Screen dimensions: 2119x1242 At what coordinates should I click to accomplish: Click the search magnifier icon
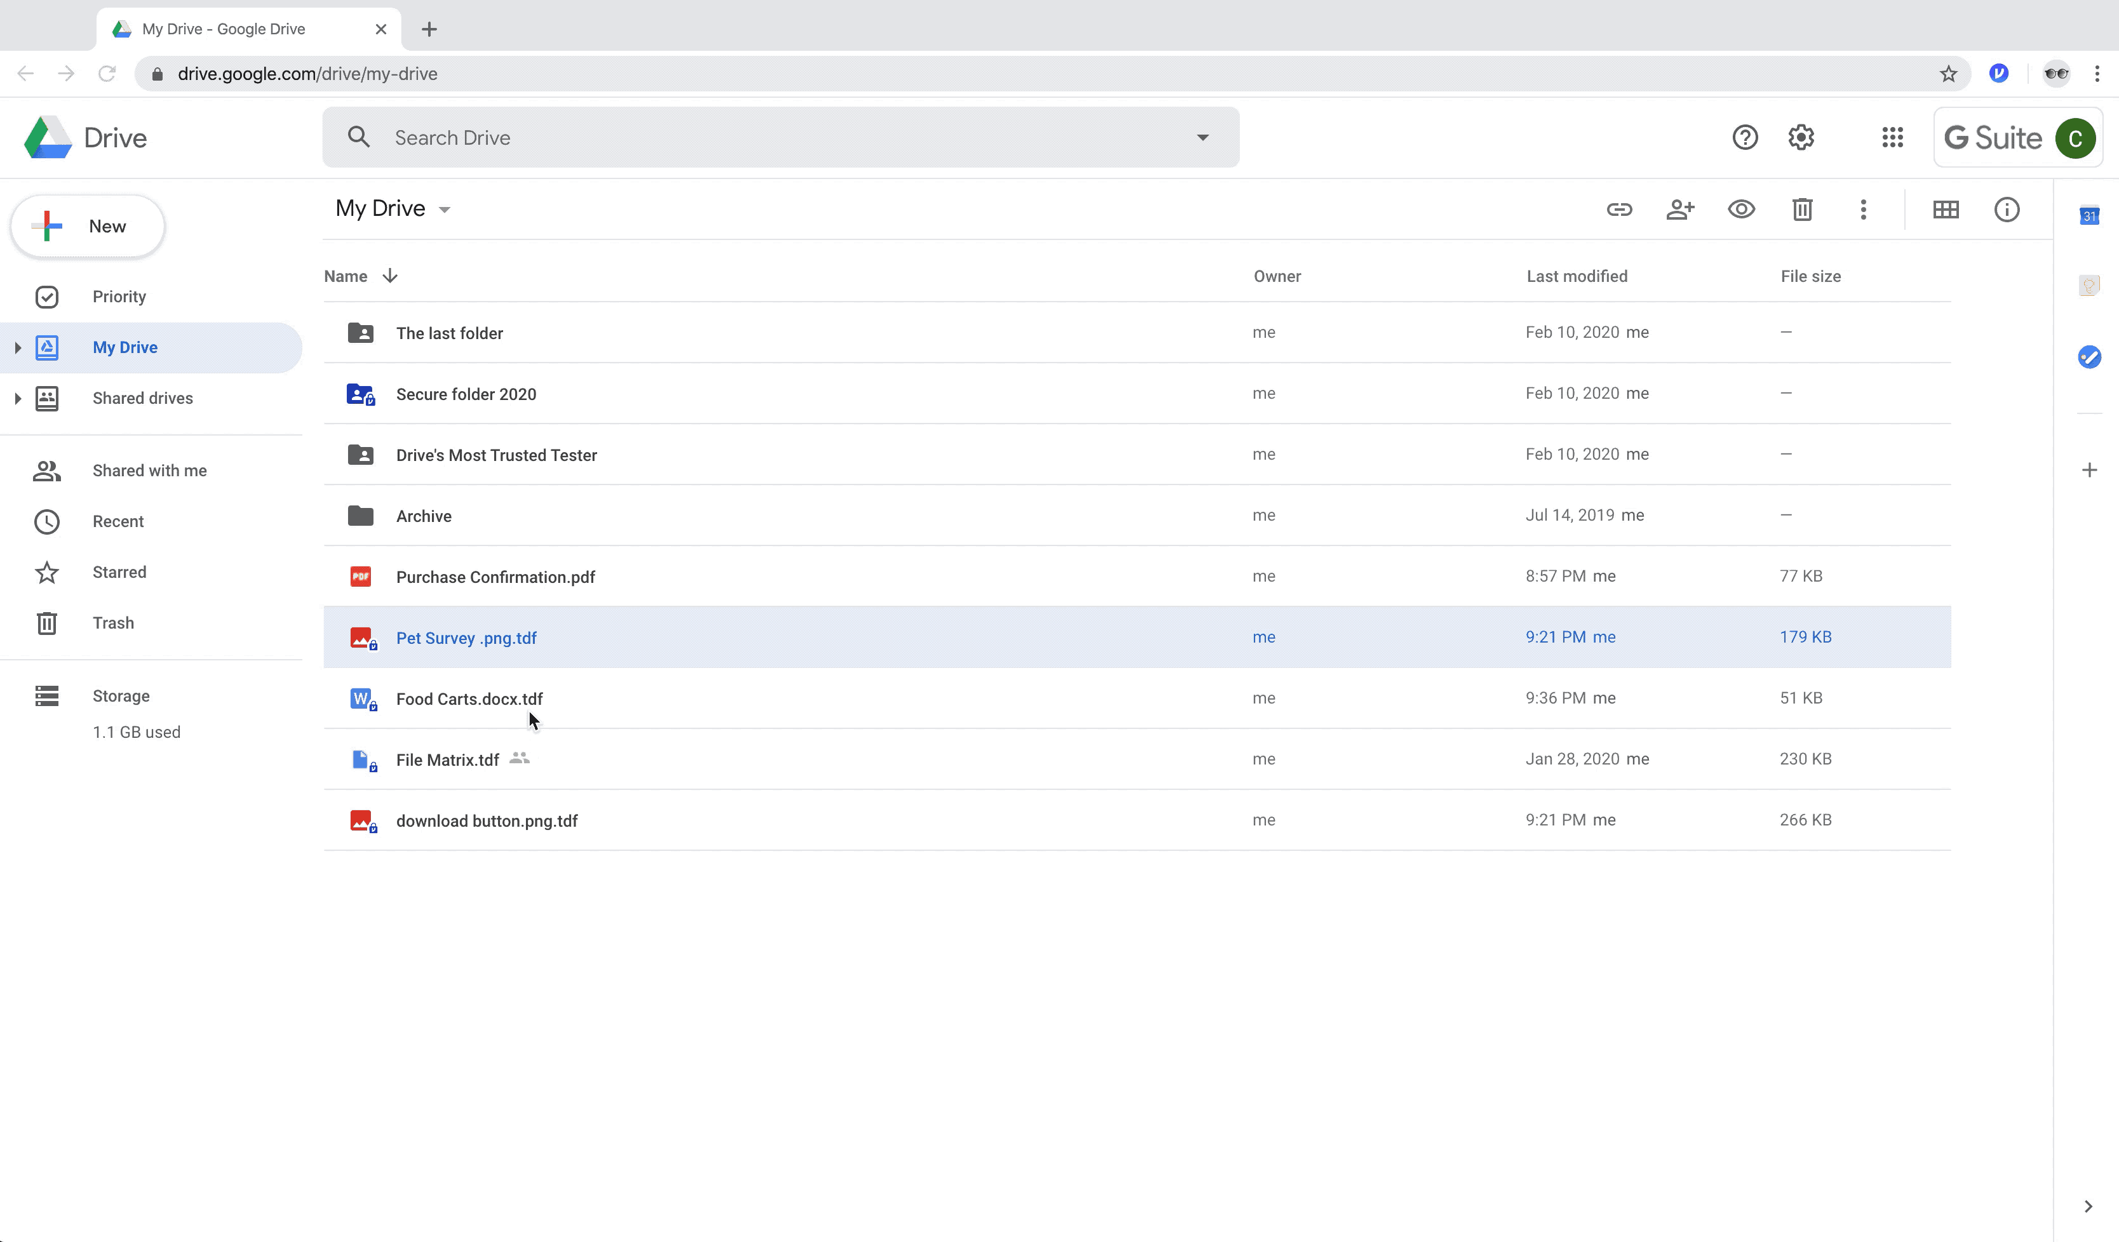359,137
